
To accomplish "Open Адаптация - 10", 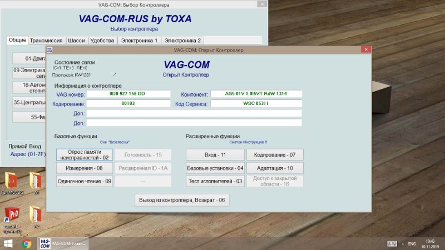I will (x=275, y=168).
